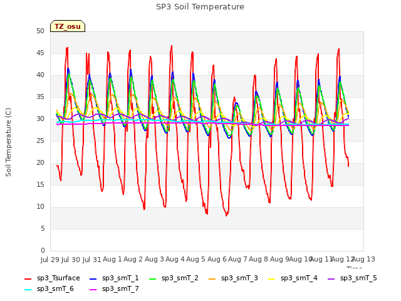Click the 30 tick on y-axis

40,119
